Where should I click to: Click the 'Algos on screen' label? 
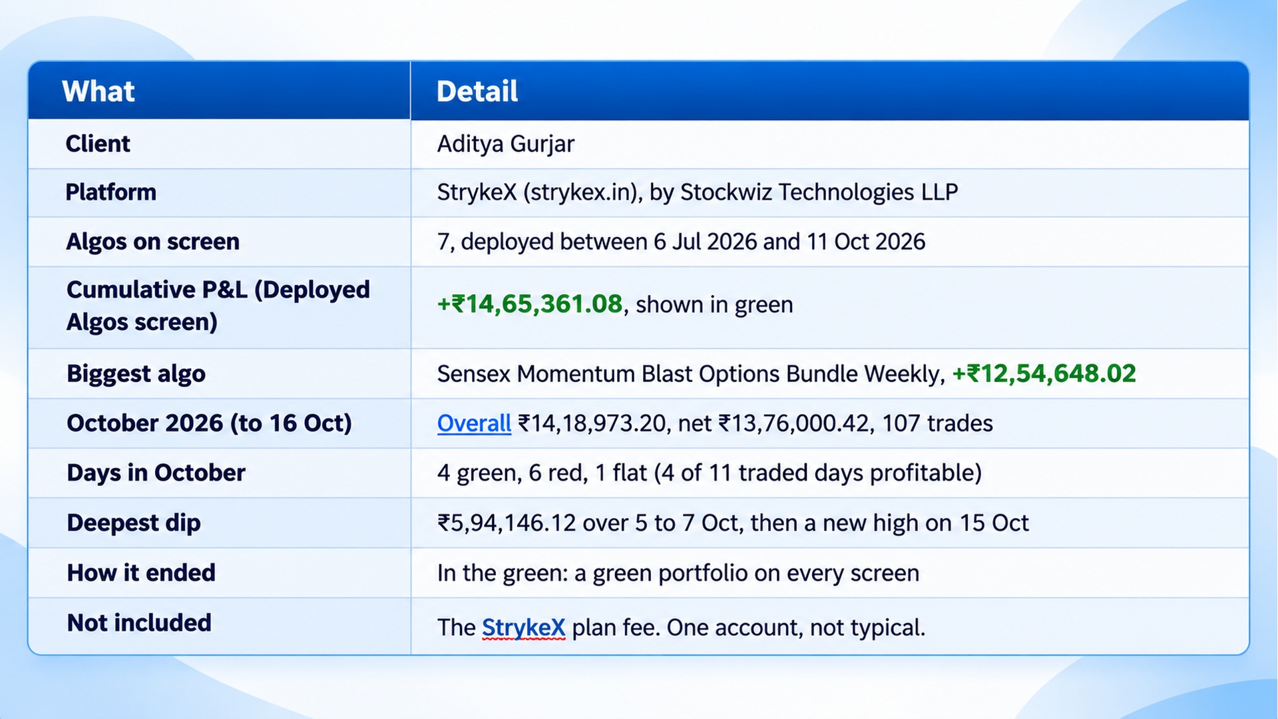tap(153, 242)
